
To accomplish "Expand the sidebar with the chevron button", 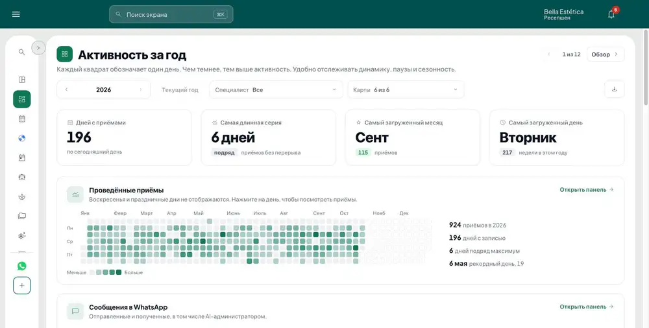I will [x=38, y=48].
